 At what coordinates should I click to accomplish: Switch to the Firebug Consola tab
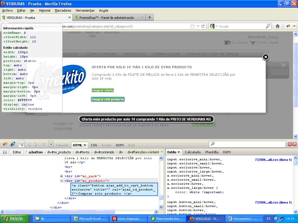coord(62,145)
